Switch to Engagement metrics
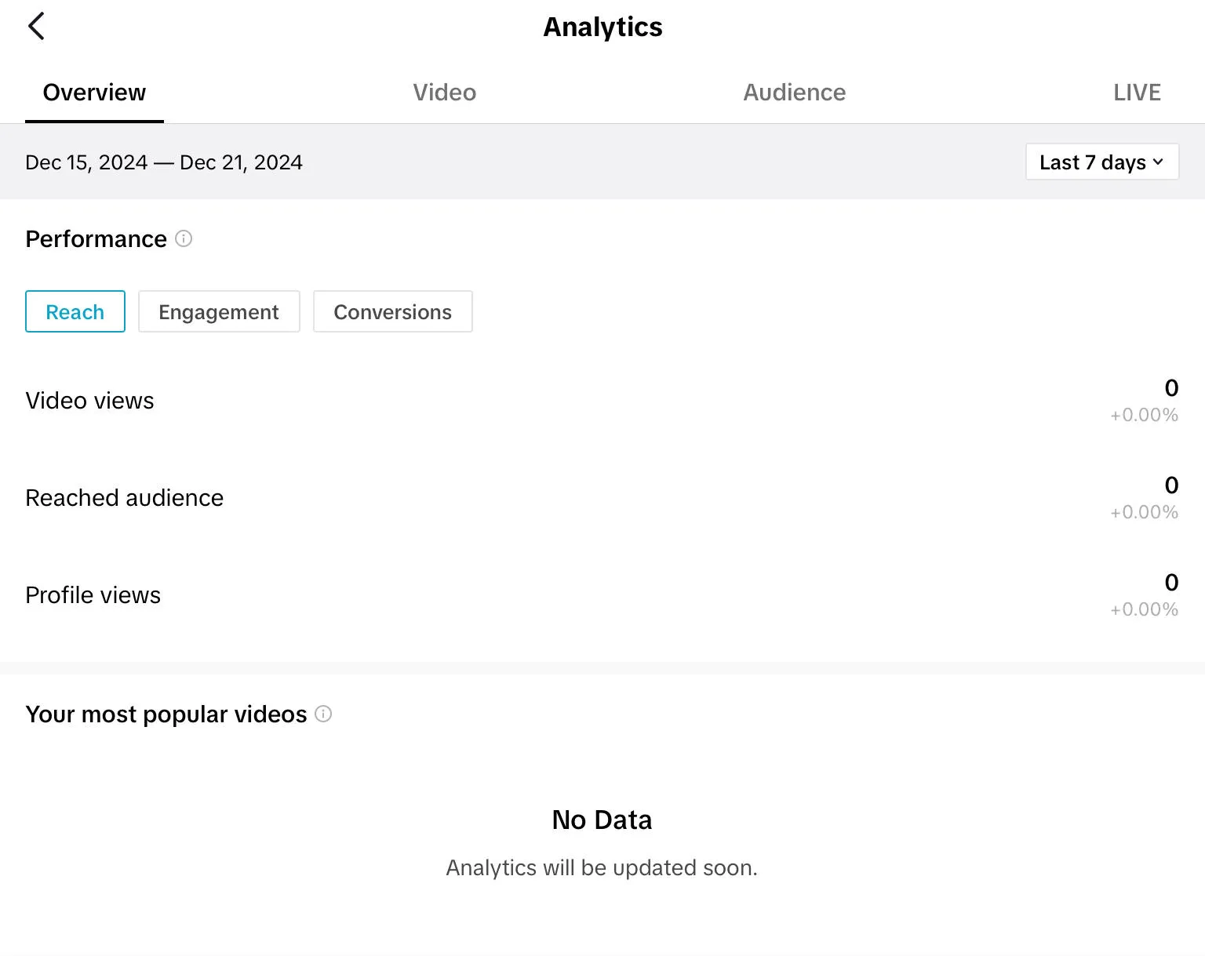 point(219,312)
